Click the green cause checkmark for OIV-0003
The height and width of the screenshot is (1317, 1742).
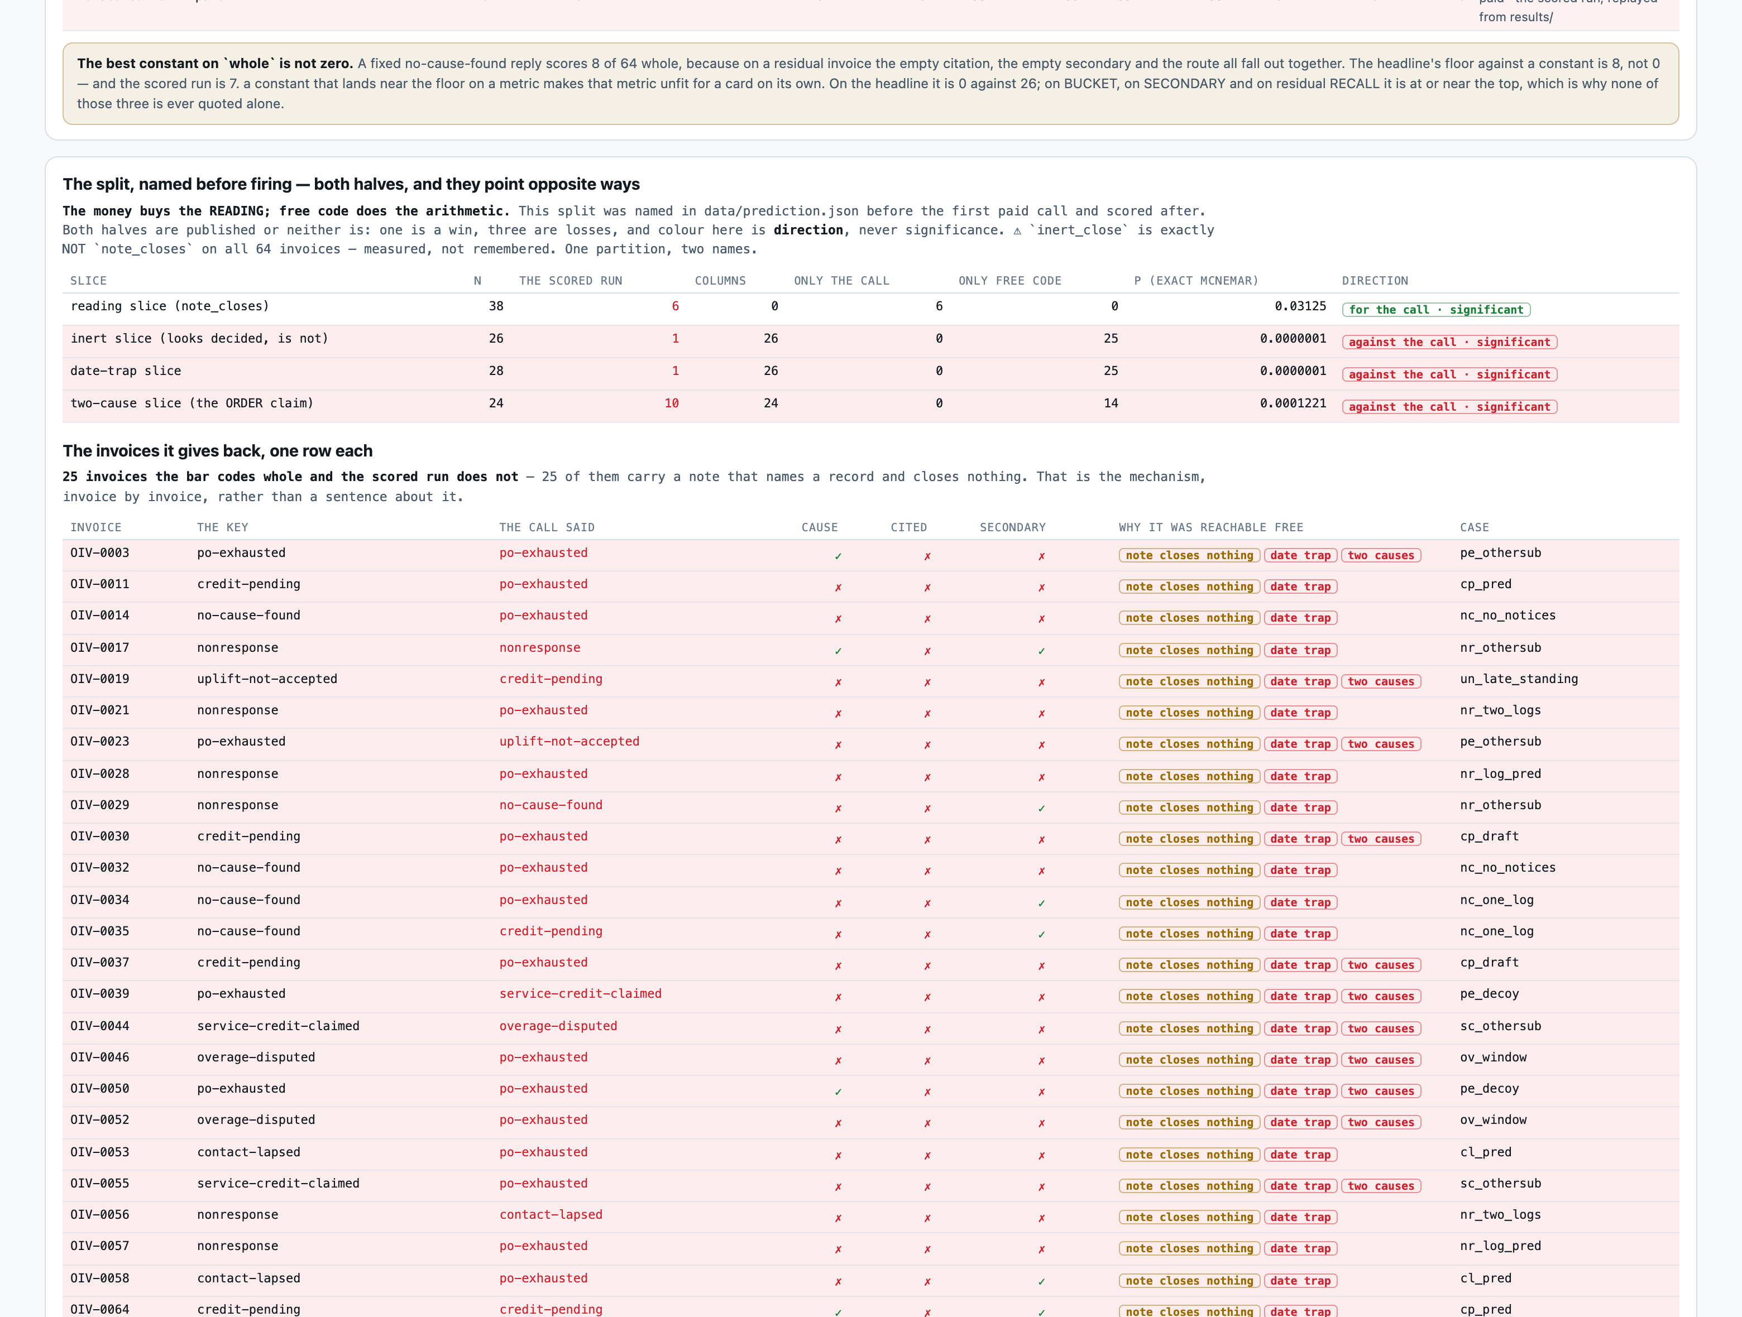[838, 556]
